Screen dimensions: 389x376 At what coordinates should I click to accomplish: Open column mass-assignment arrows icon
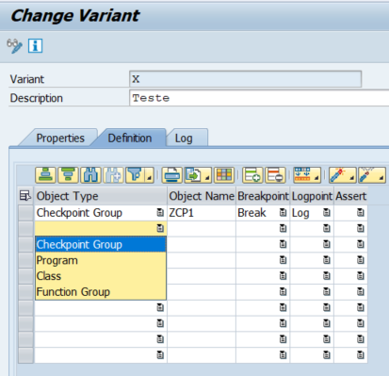pyautogui.click(x=307, y=175)
